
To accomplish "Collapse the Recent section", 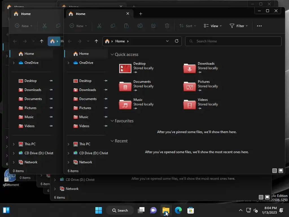I will [x=112, y=141].
